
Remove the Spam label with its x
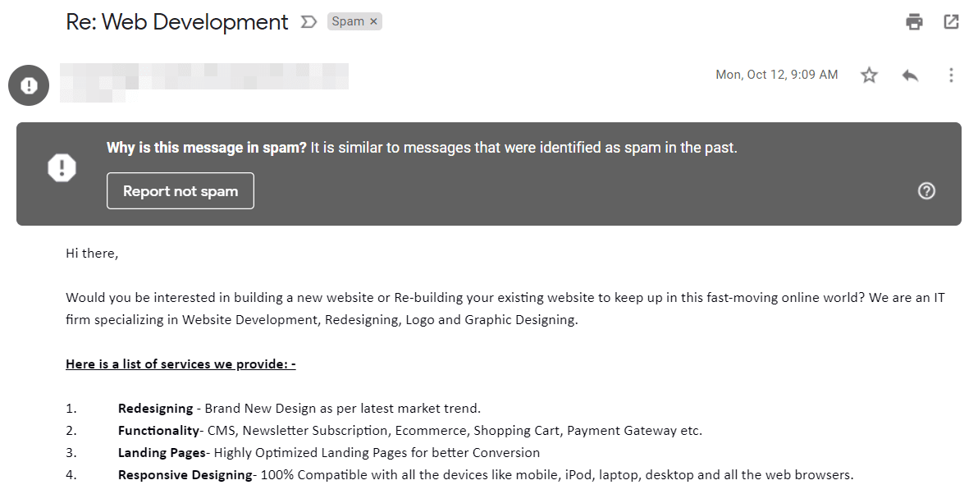click(373, 21)
